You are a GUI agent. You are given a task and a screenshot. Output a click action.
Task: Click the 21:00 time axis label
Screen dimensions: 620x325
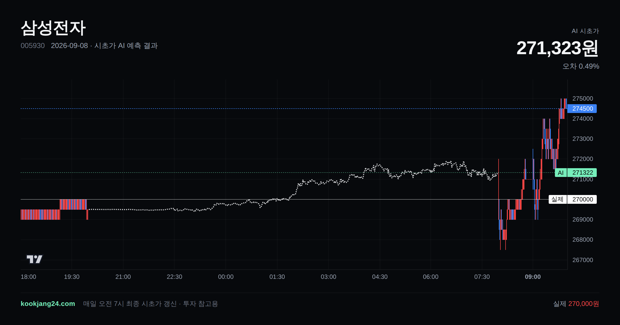(x=123, y=277)
